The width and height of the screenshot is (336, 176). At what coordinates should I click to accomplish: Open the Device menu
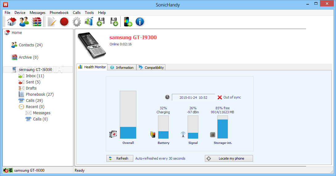coord(20,13)
